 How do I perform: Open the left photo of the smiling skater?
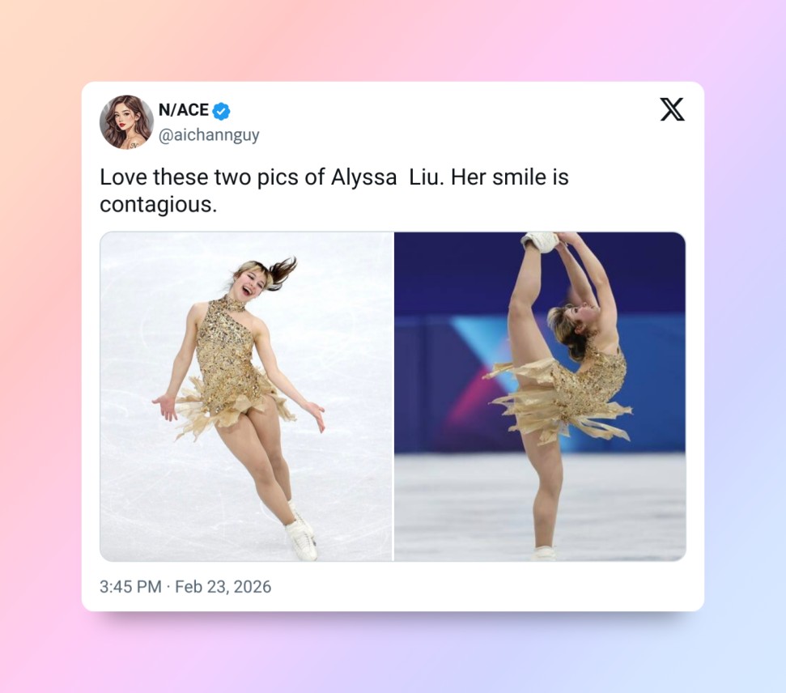[x=246, y=396]
